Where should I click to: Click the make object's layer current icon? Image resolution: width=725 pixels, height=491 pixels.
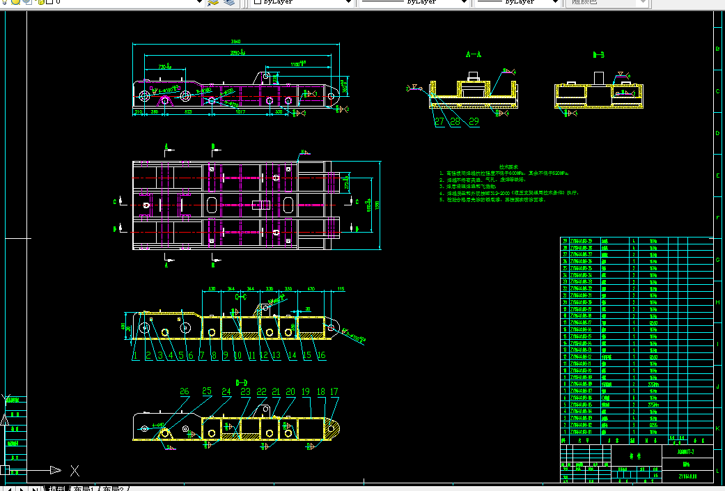click(x=212, y=2)
